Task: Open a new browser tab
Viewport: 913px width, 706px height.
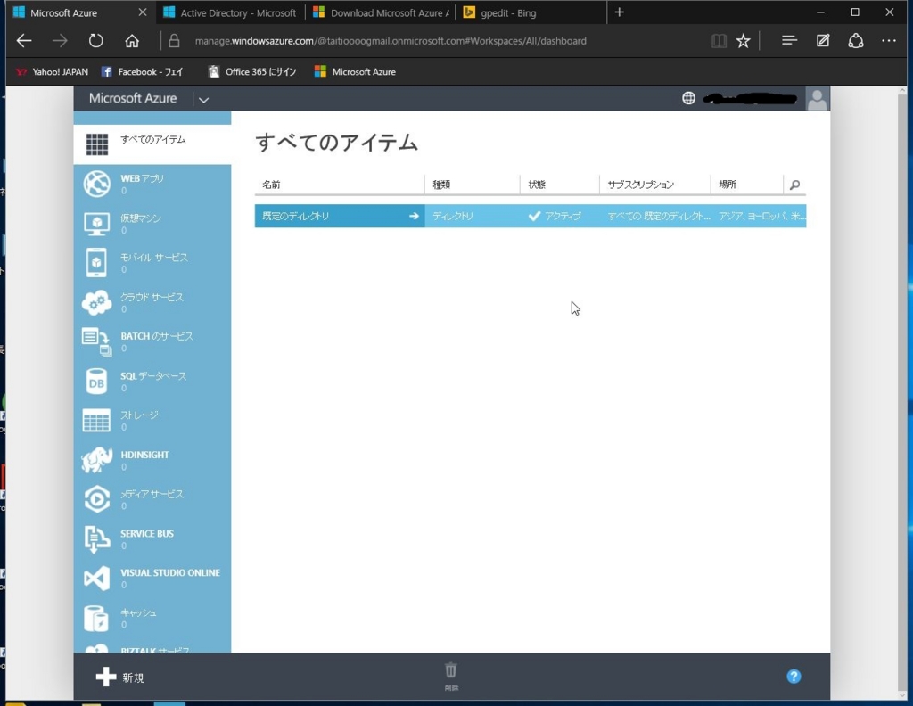Action: point(620,12)
